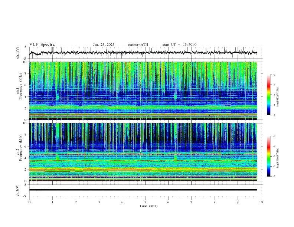Click time axis tick label "3"

coord(99,202)
